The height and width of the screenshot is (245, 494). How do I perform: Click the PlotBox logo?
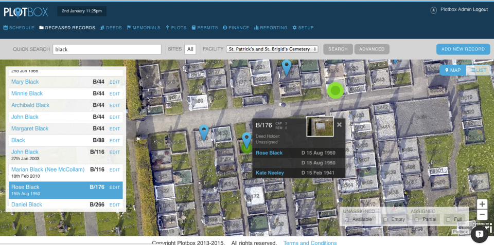click(26, 12)
